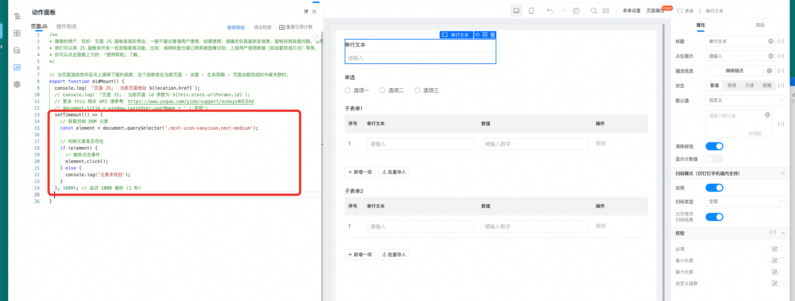The width and height of the screenshot is (795, 301).
Task: Open 页面属性 in top toolbar
Action: 656,11
